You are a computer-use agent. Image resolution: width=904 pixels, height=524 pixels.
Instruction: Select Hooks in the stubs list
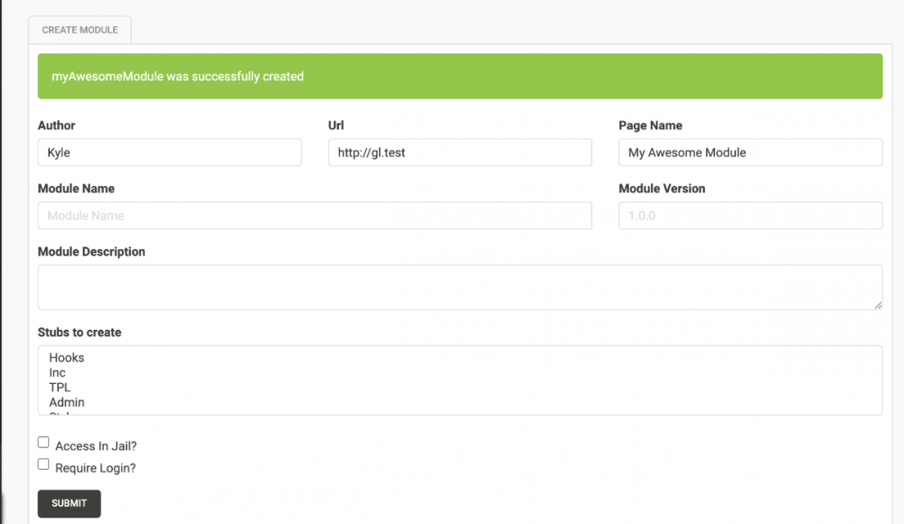(67, 358)
